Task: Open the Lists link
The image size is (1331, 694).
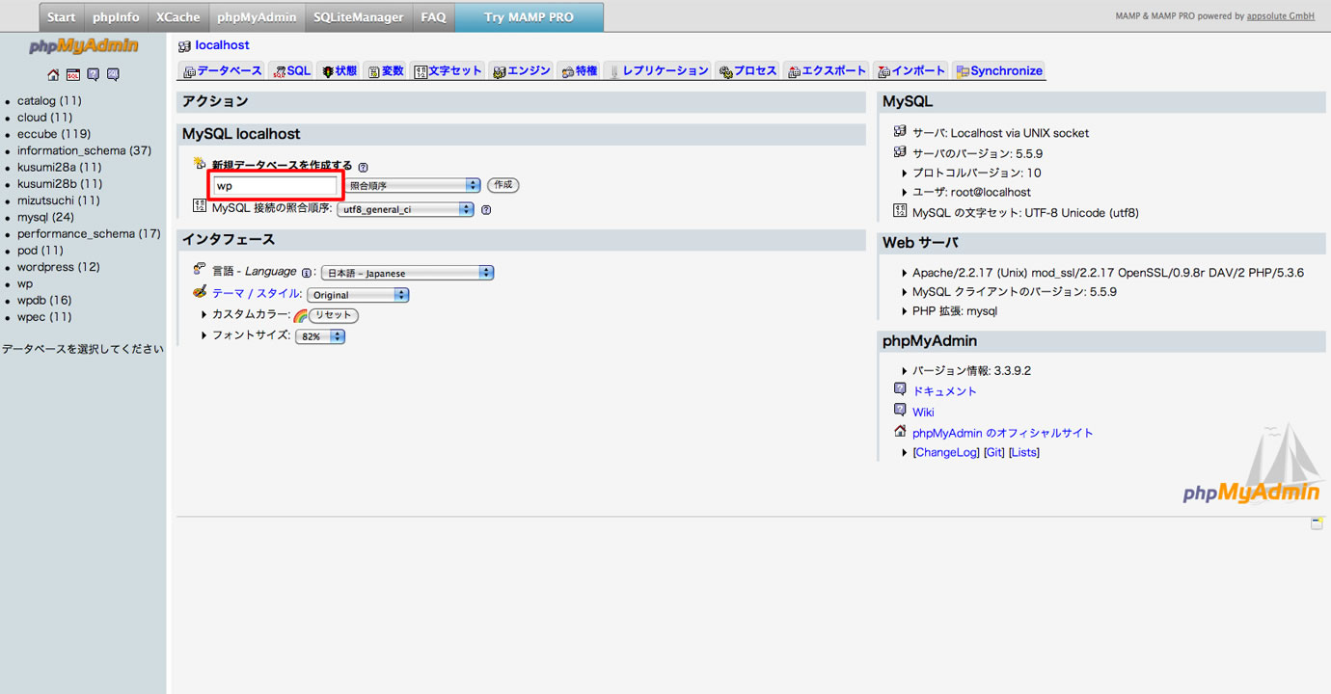Action: (1024, 453)
